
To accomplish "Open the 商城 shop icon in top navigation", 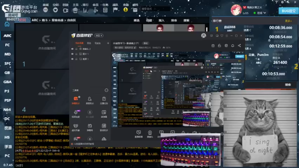I will 45,10.
